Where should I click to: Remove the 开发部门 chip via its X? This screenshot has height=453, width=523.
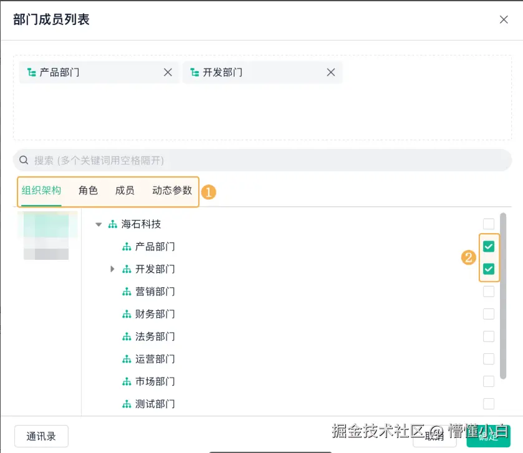point(330,72)
